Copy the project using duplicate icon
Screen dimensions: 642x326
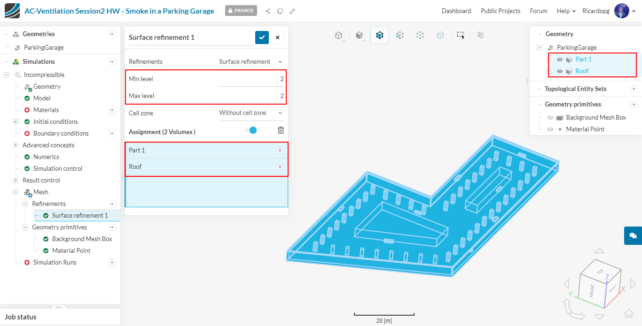coord(280,11)
